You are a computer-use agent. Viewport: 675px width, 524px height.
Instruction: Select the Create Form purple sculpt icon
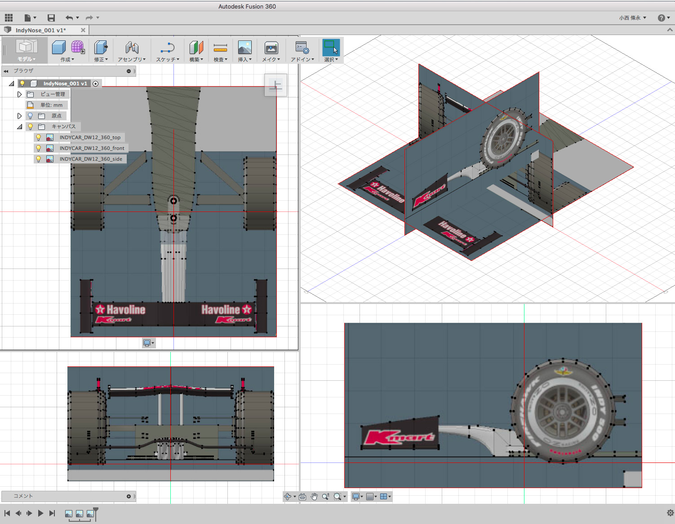[x=78, y=47]
